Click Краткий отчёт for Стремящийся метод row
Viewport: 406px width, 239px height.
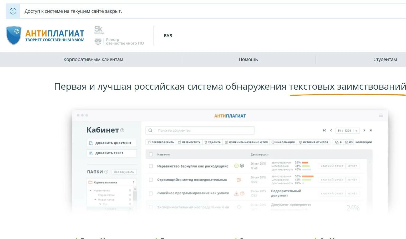click(332, 180)
